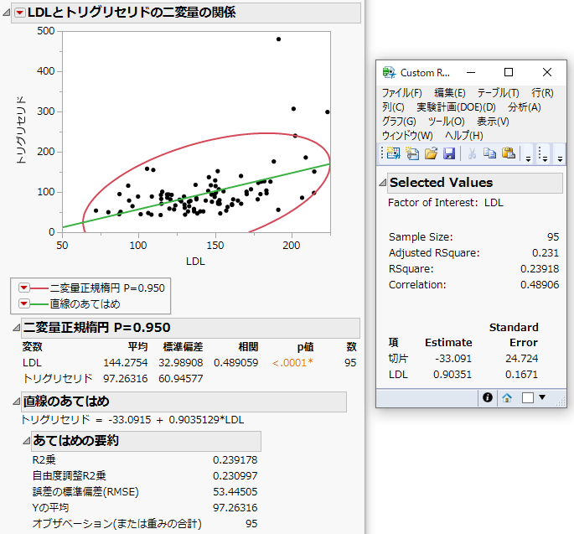Click the Adjusted RSquare value 0.231
This screenshot has width=574, height=534.
point(546,253)
